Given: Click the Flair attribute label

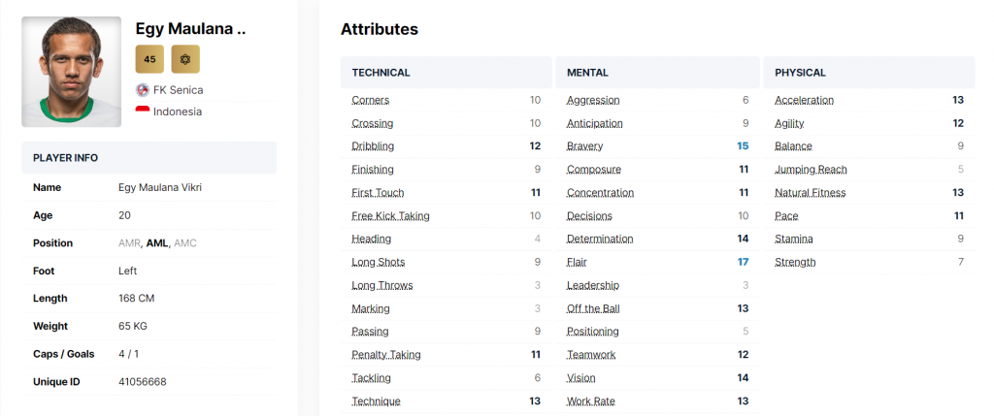Looking at the screenshot, I should point(577,262).
